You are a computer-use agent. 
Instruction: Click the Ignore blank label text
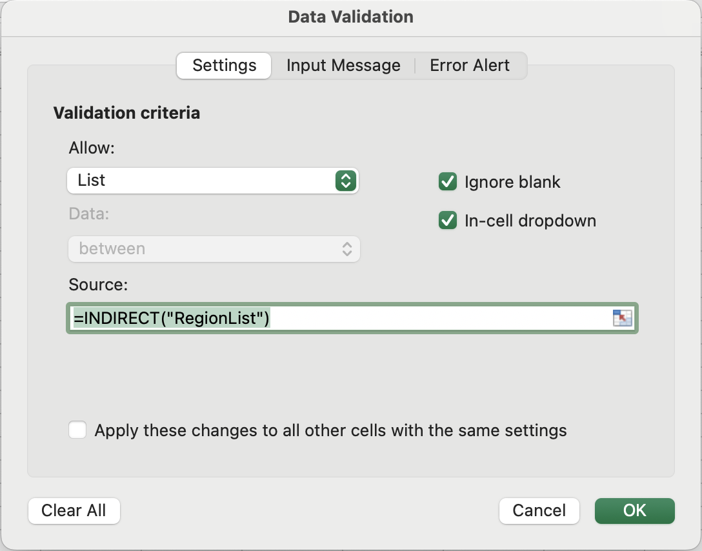pos(512,182)
